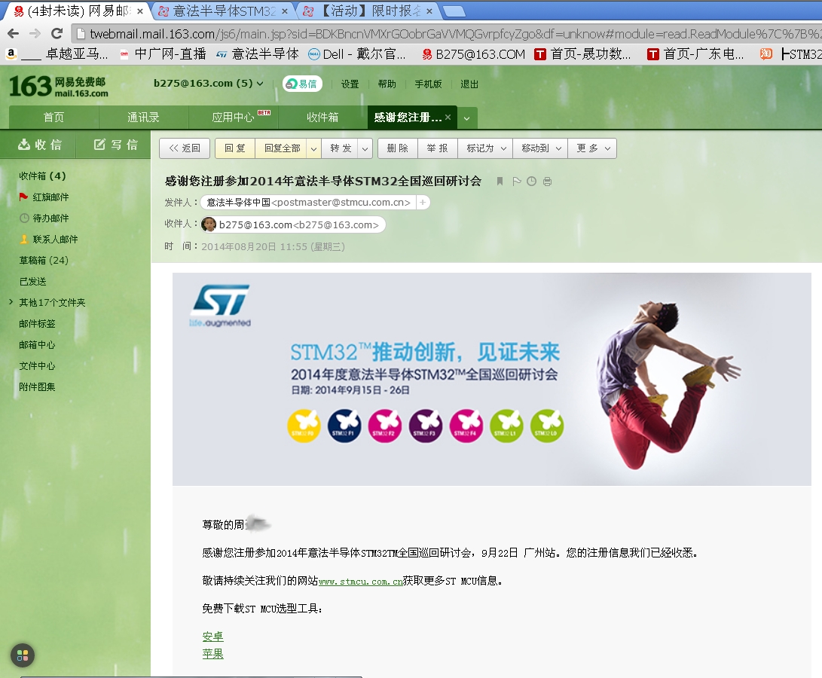Open 邮箱中心 in sidebar

[x=37, y=344]
